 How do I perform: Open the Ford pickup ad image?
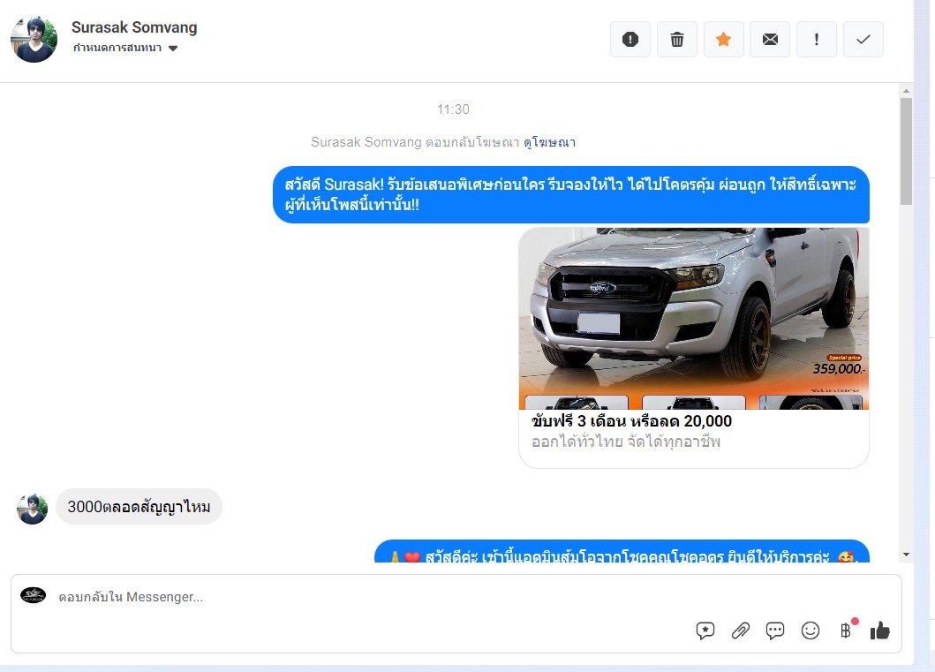[693, 318]
